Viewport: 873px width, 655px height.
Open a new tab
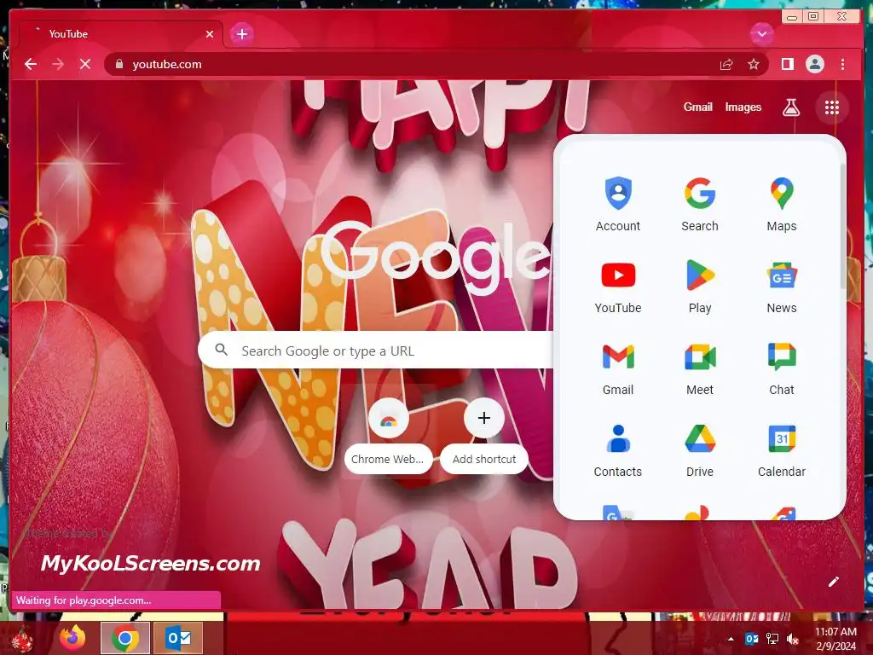pyautogui.click(x=241, y=34)
